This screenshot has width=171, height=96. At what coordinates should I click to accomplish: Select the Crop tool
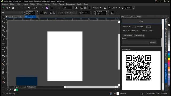coord(3,26)
